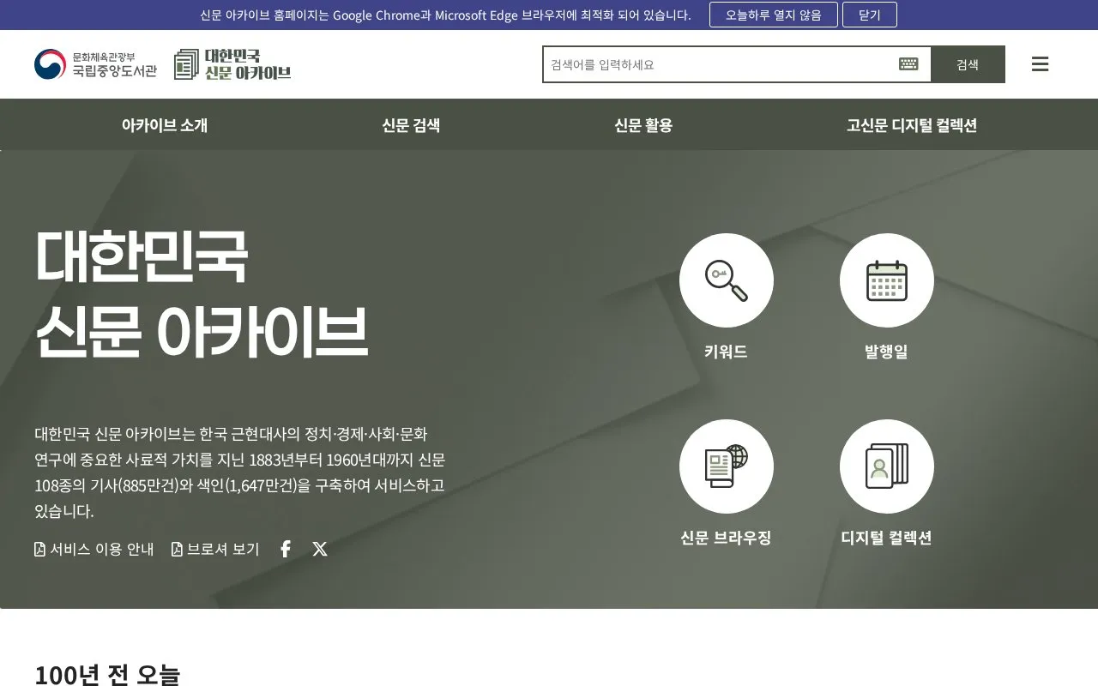Open the digital collection icon
Screen dimensions: 1098x686
coord(887,466)
